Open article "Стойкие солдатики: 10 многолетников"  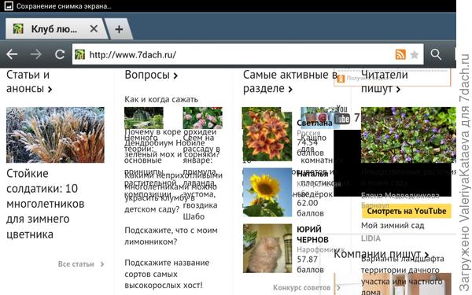tap(45, 204)
